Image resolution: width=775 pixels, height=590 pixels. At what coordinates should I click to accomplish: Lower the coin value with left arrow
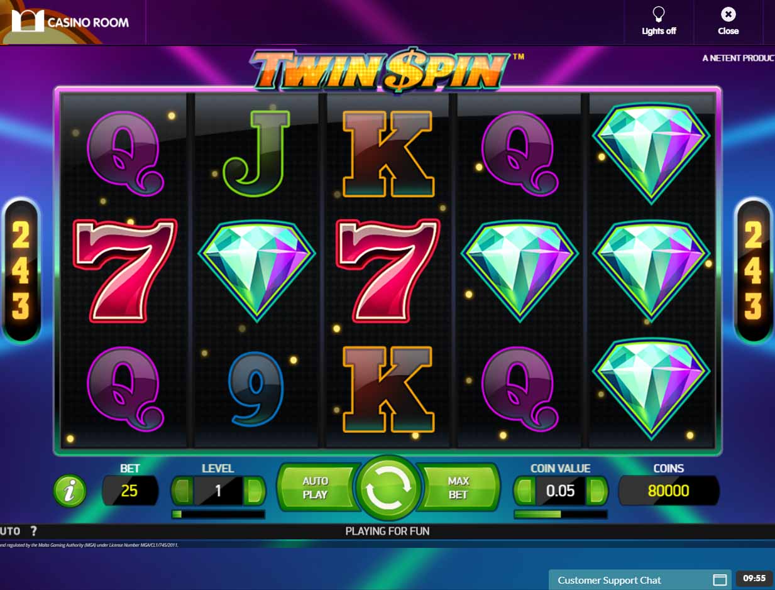[x=525, y=491]
